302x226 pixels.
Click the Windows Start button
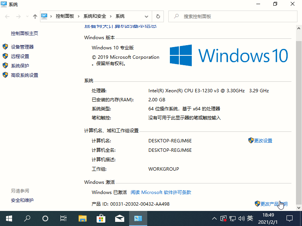pos(9,218)
